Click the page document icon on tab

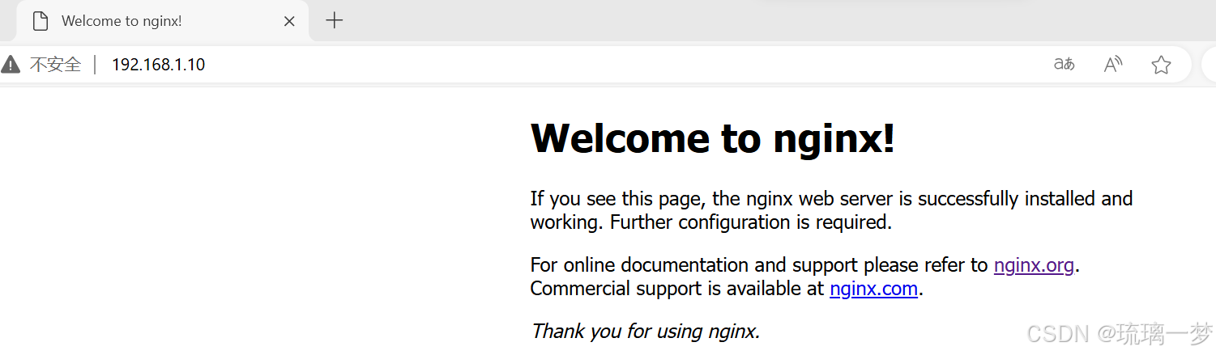click(41, 21)
